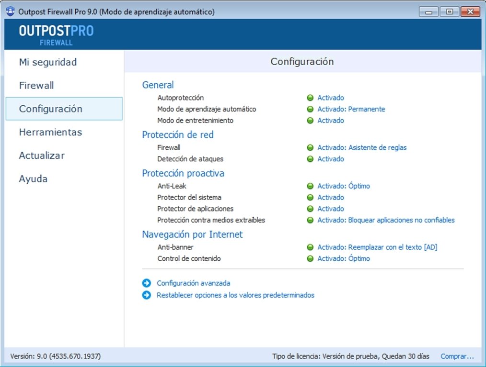Close the Outpost Firewall window
Viewport: 486px width, 367px height.
coord(470,12)
